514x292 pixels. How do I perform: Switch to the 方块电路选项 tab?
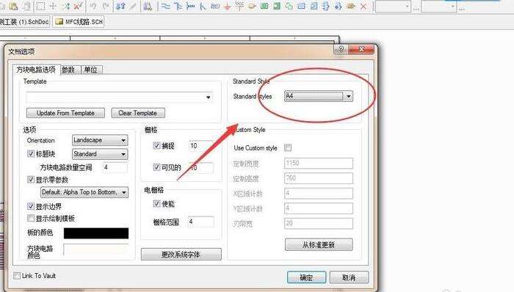36,70
